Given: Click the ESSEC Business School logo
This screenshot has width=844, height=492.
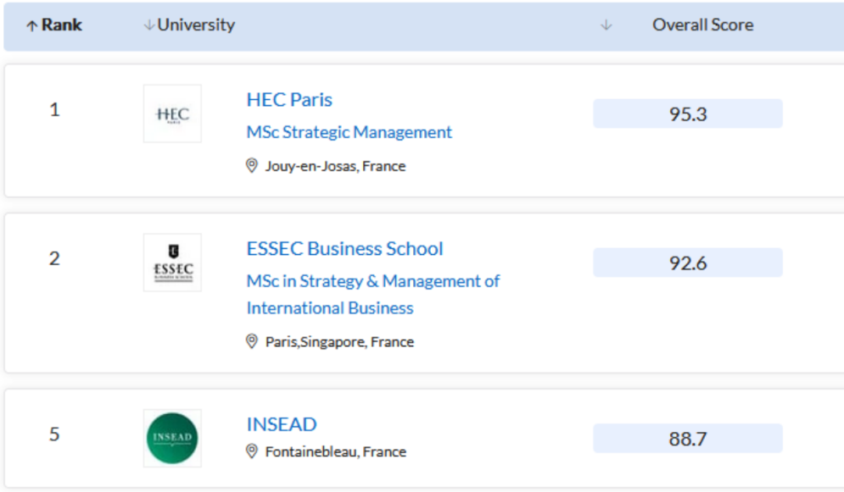Looking at the screenshot, I should [x=172, y=263].
